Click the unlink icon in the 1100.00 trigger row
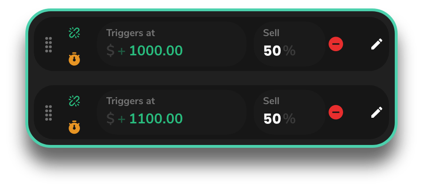 [x=74, y=100]
